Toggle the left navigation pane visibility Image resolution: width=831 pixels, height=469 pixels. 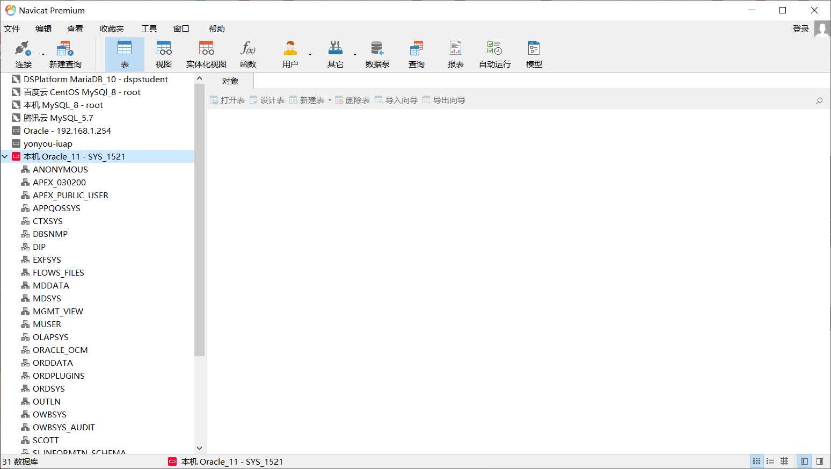[804, 461]
